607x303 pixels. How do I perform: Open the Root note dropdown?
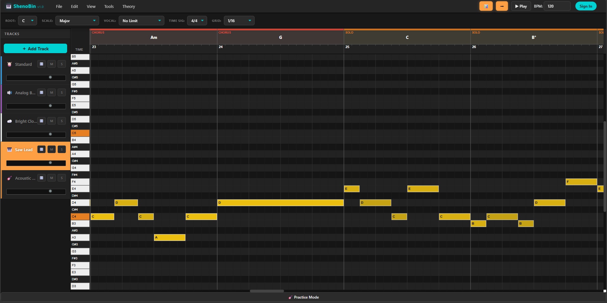(28, 21)
